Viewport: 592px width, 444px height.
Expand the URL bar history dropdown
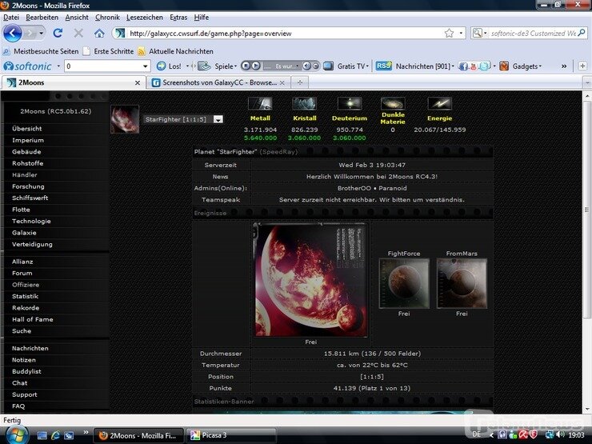[461, 34]
